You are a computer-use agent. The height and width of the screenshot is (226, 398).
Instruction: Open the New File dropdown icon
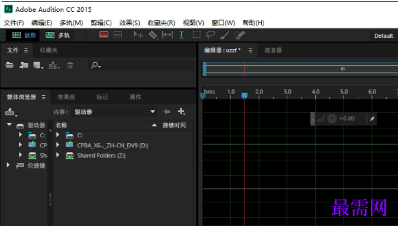coord(38,66)
